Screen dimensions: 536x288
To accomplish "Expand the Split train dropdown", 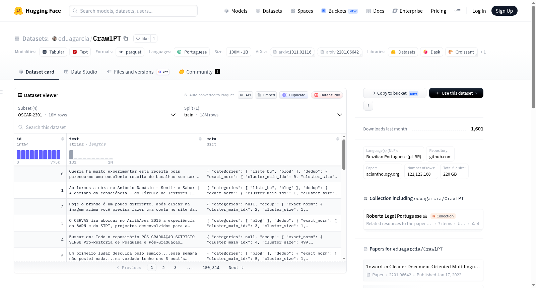I will (x=263, y=111).
